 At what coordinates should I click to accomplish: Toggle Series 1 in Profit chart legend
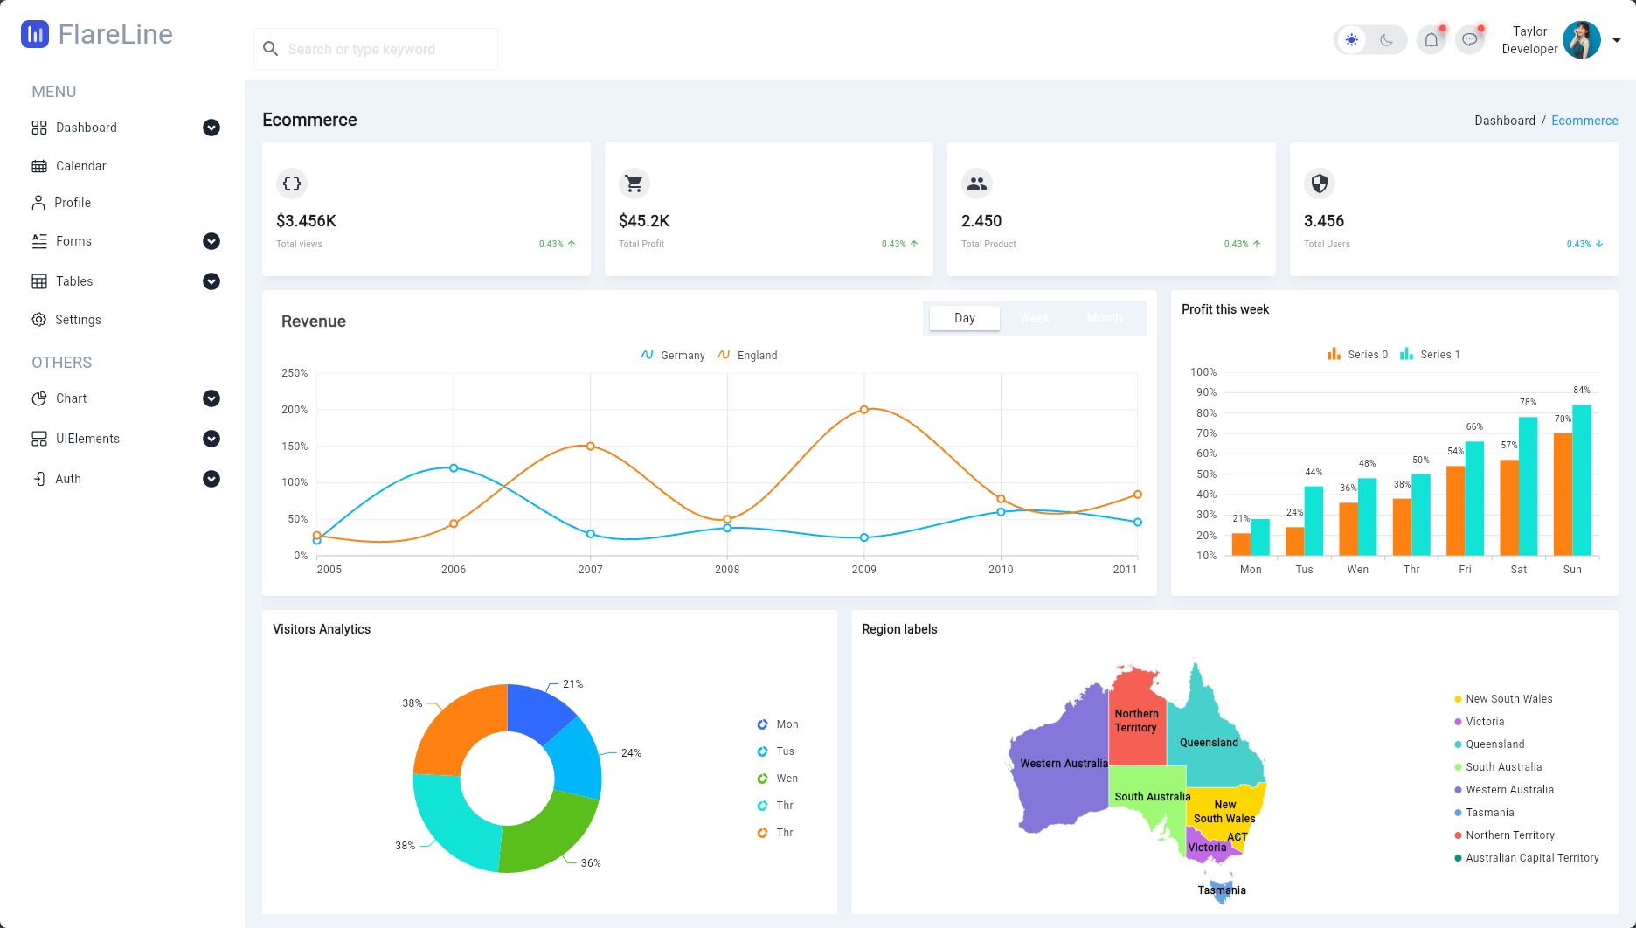tap(1429, 354)
